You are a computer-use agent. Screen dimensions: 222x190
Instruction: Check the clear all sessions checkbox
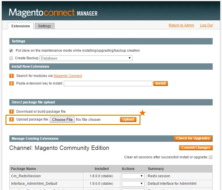point(211,157)
